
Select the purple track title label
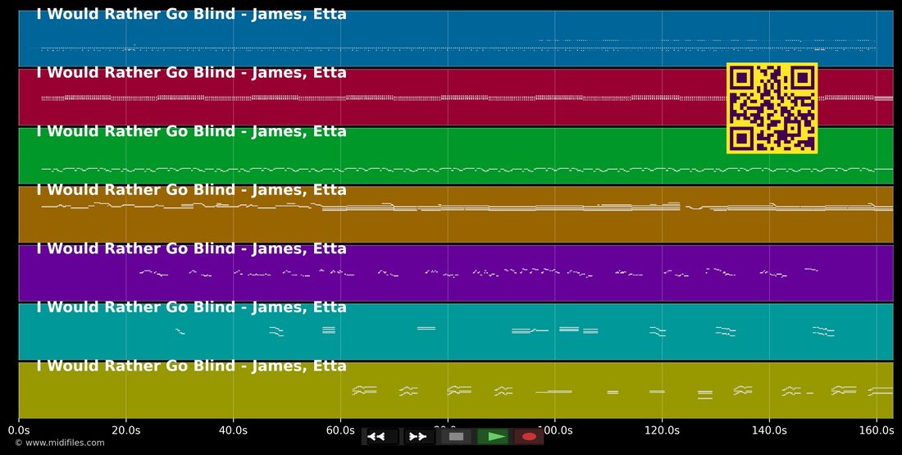(x=192, y=248)
